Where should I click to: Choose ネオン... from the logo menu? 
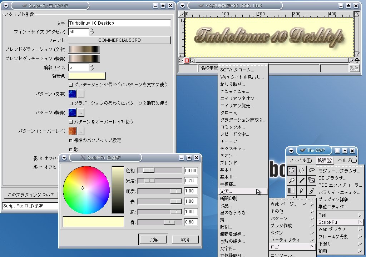228,156
